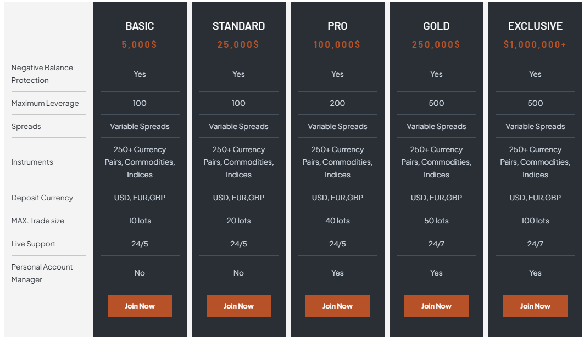Select the 25,000$ price label

point(238,44)
